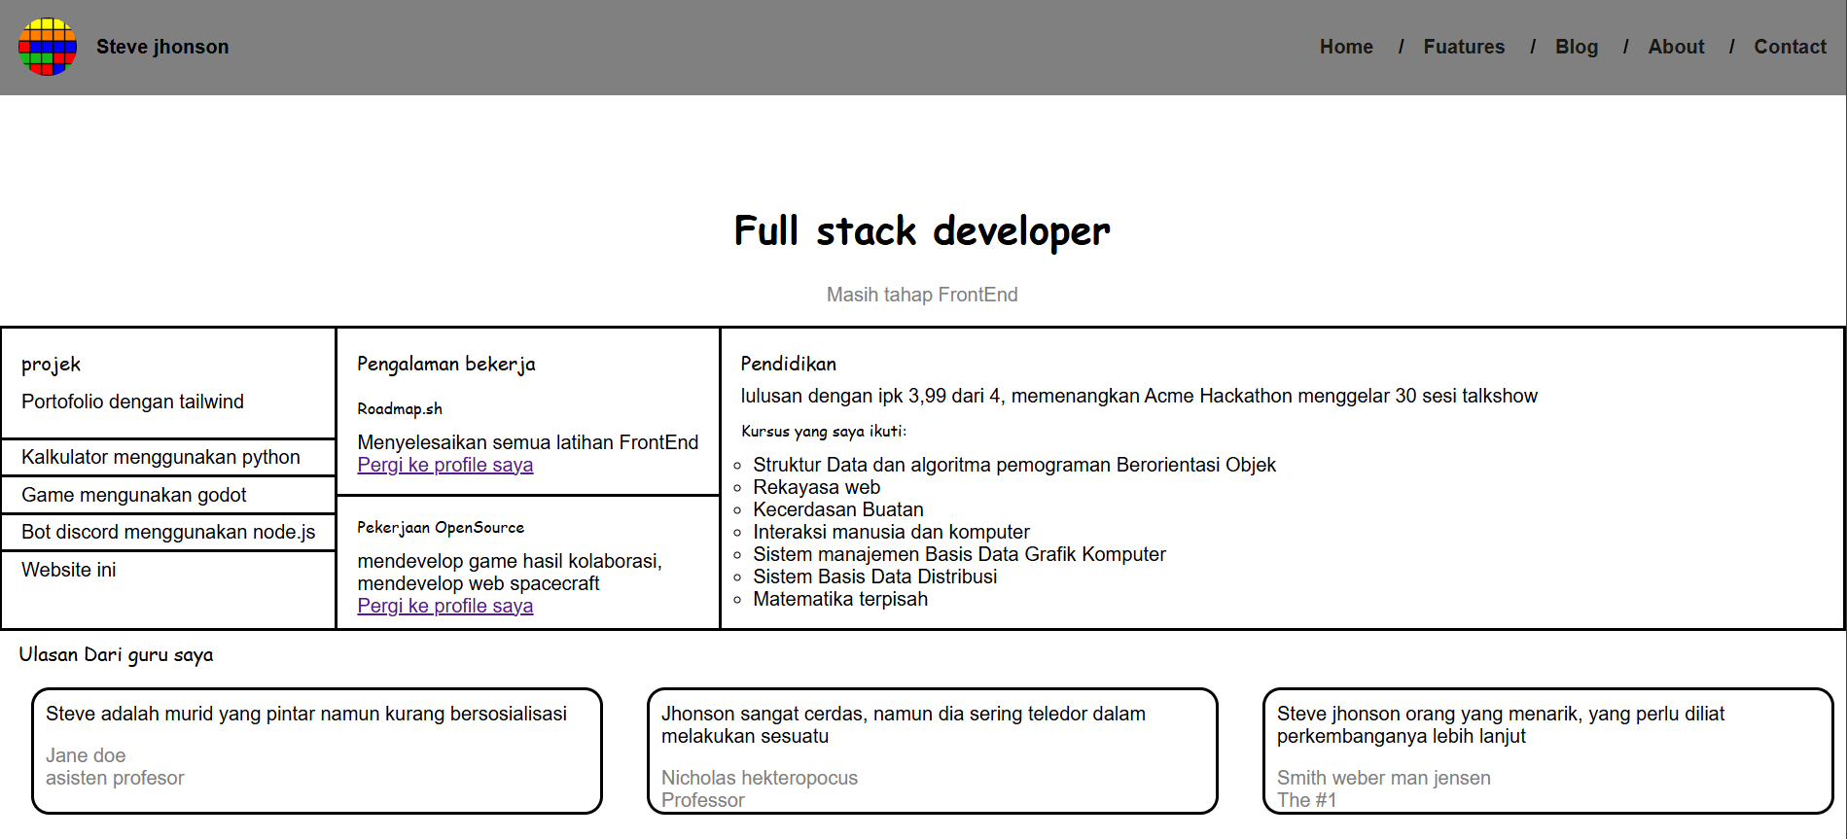Open the Contact navigation link
This screenshot has height=839, width=1847.
pyautogui.click(x=1789, y=47)
